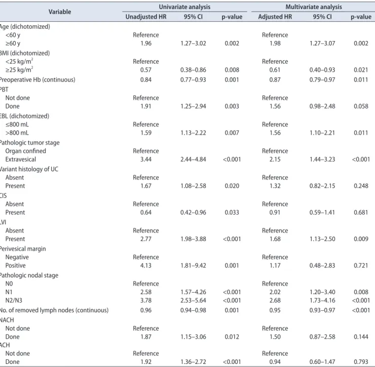The image size is (375, 367).
Task: Select the Positive row label
Action: 16,265
